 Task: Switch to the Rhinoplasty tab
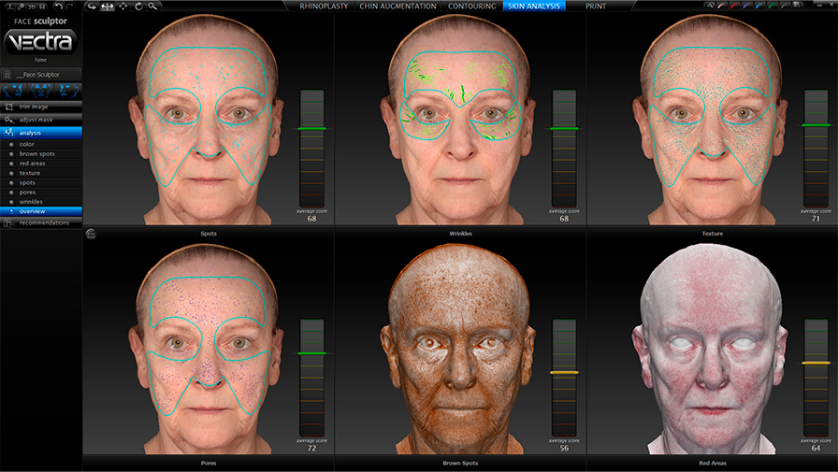322,6
